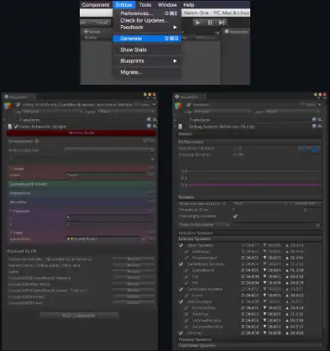Viewport: 330px width, 351px height.
Task: Toggle the right GameObject active checkbox
Action: (188, 104)
